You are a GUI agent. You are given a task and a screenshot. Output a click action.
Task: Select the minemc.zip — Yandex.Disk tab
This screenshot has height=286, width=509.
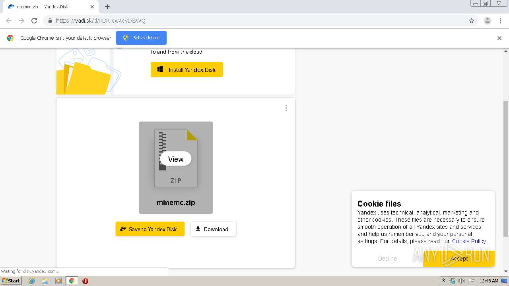coord(51,7)
